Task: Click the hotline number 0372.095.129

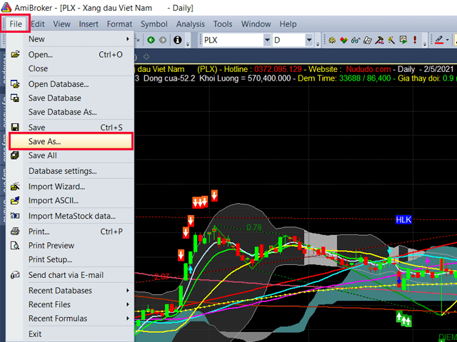Action: [x=278, y=70]
